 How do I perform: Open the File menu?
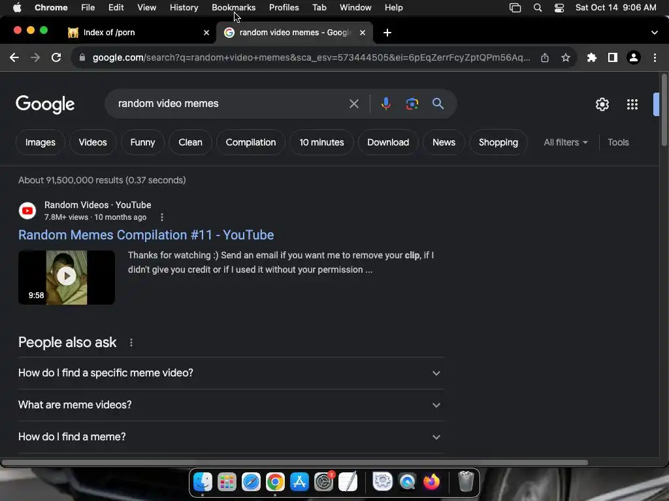point(88,8)
